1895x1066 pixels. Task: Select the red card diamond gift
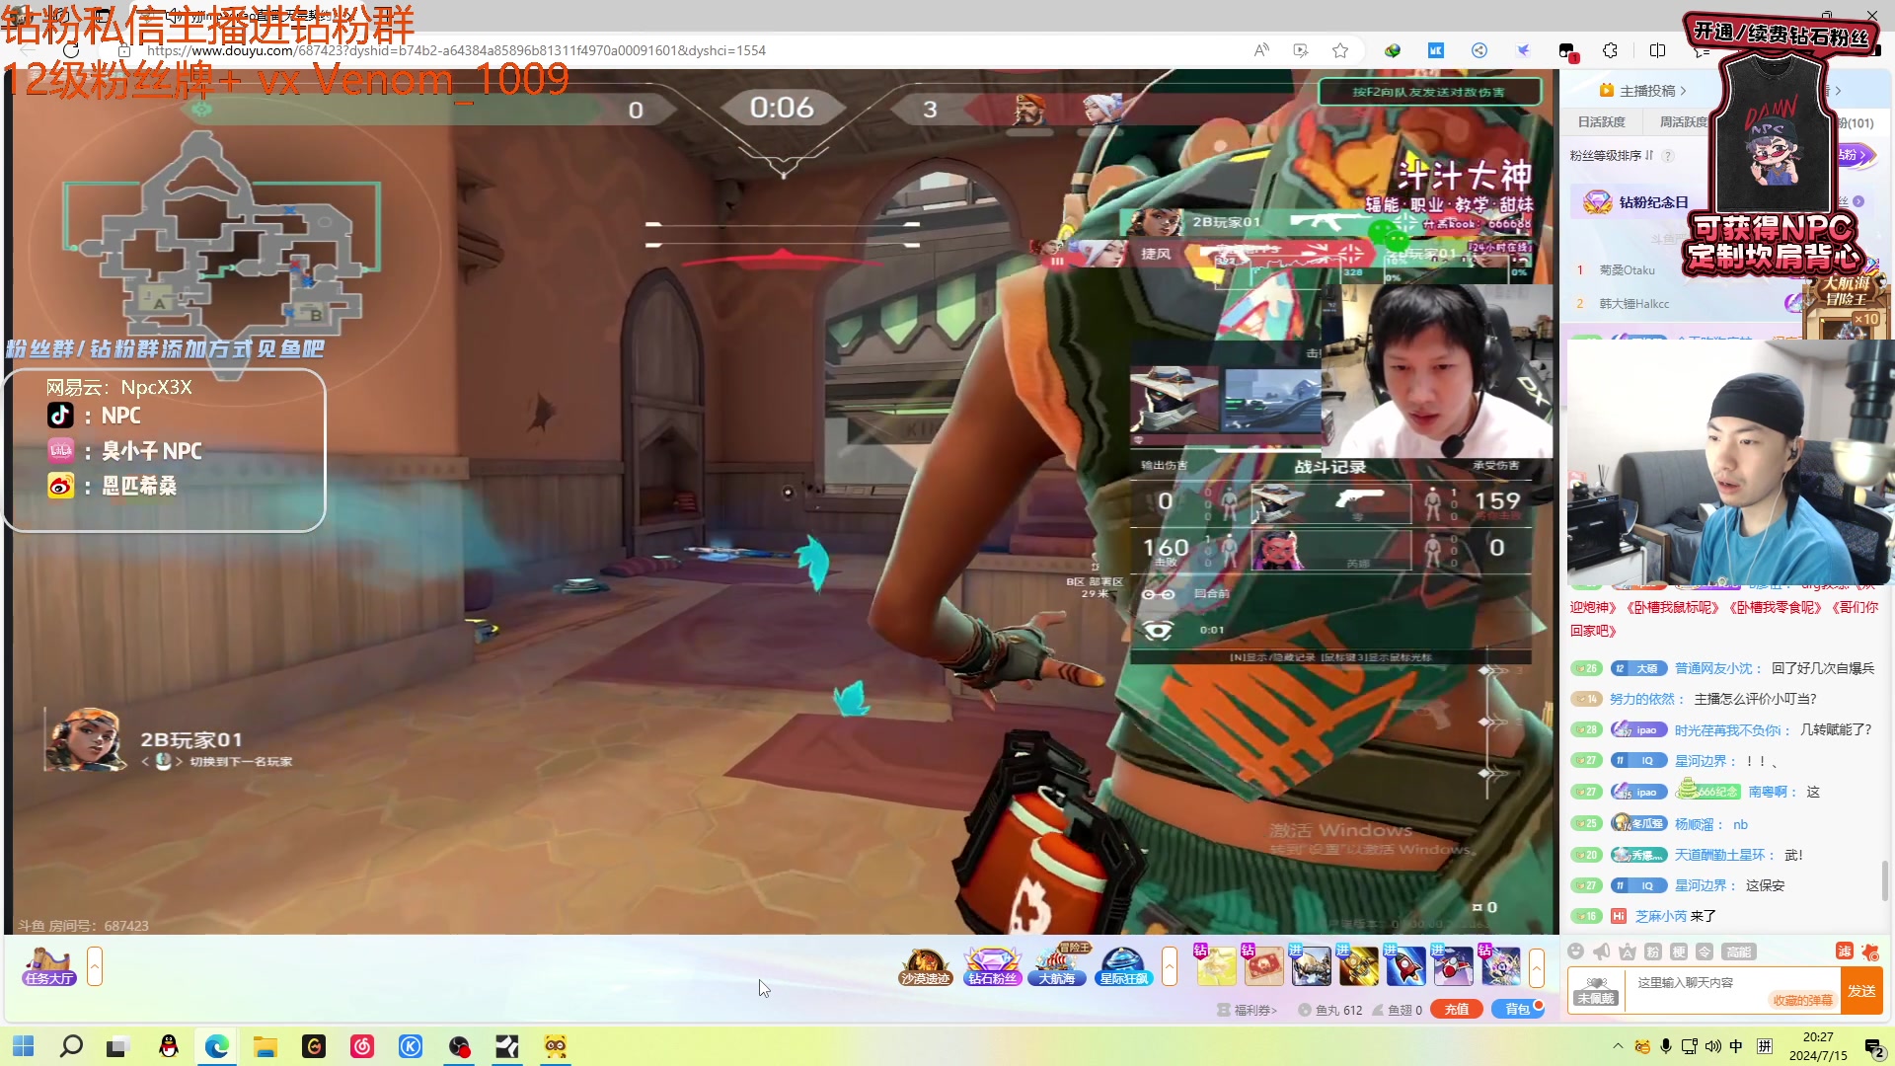(x=1262, y=965)
